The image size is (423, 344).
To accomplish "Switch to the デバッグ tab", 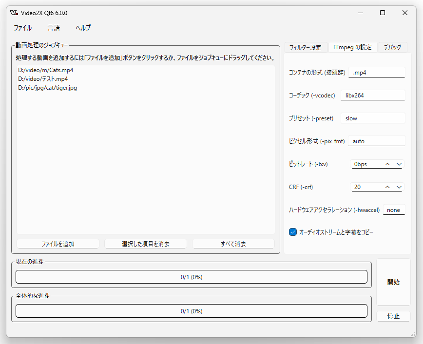I will [x=392, y=47].
